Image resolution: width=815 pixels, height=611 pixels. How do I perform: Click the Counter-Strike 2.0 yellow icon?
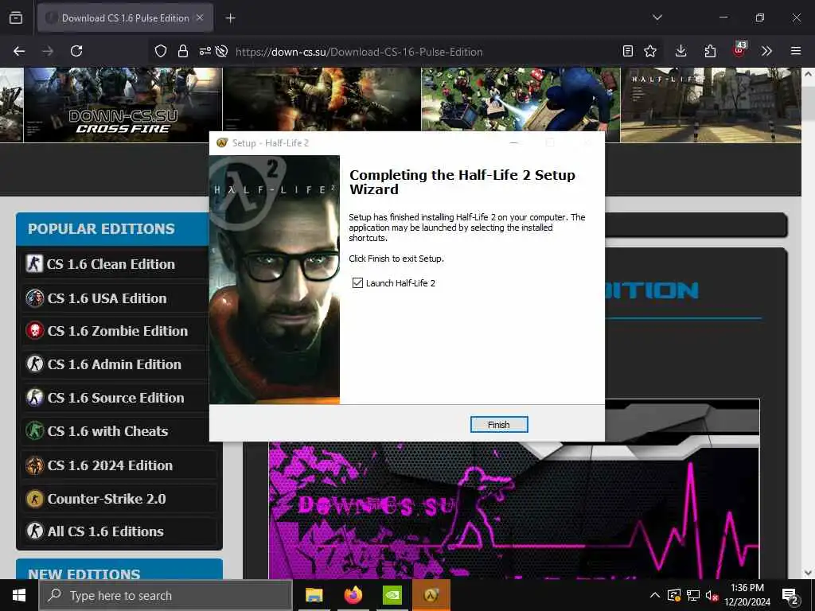(x=34, y=499)
